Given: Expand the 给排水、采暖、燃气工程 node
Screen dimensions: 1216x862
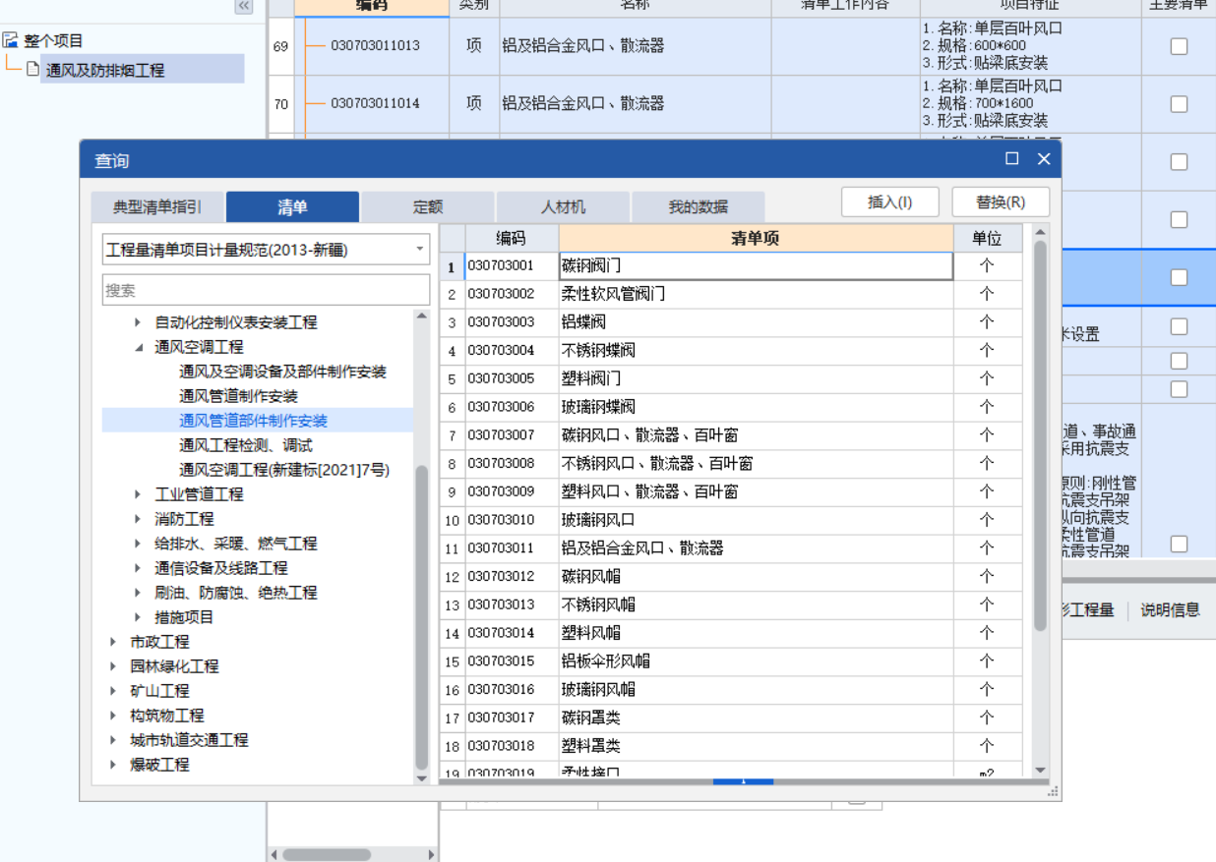Looking at the screenshot, I should point(138,544).
